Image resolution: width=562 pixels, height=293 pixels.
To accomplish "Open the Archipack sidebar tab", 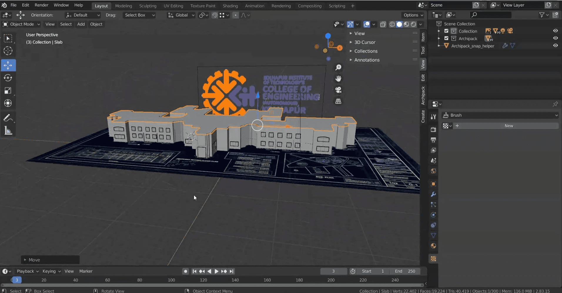I will tap(423, 96).
